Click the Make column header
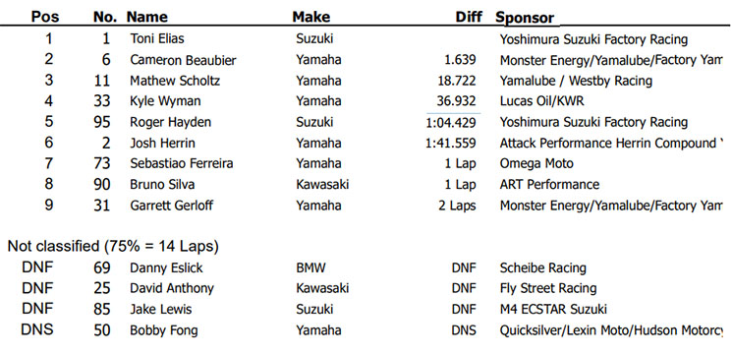 pyautogui.click(x=311, y=17)
